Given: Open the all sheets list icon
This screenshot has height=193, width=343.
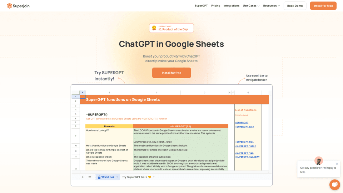Looking at the screenshot, I should pos(90,177).
